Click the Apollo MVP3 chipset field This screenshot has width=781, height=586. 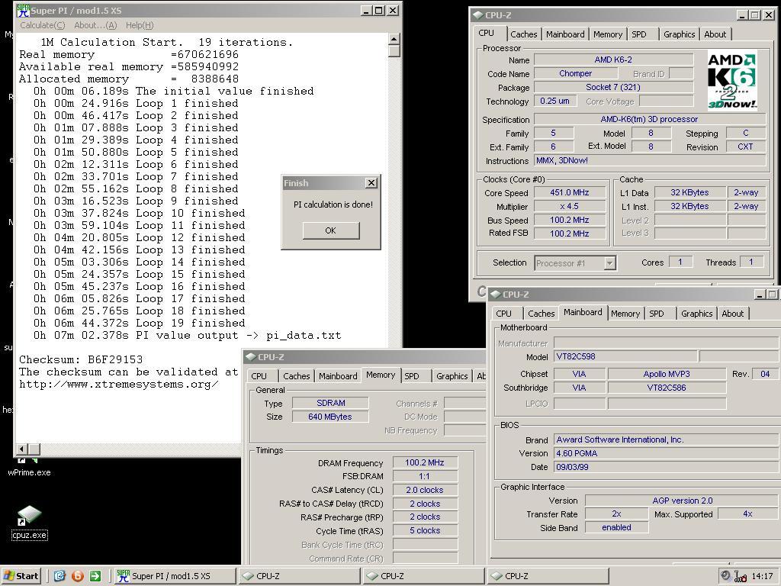(667, 374)
